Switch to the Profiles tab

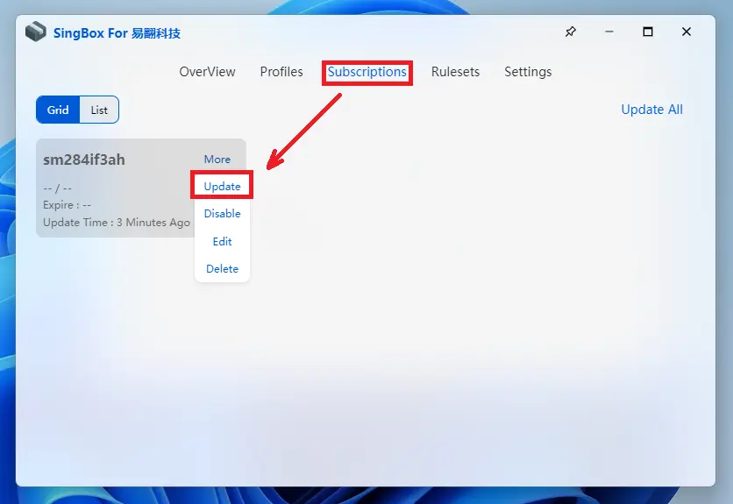(x=281, y=72)
